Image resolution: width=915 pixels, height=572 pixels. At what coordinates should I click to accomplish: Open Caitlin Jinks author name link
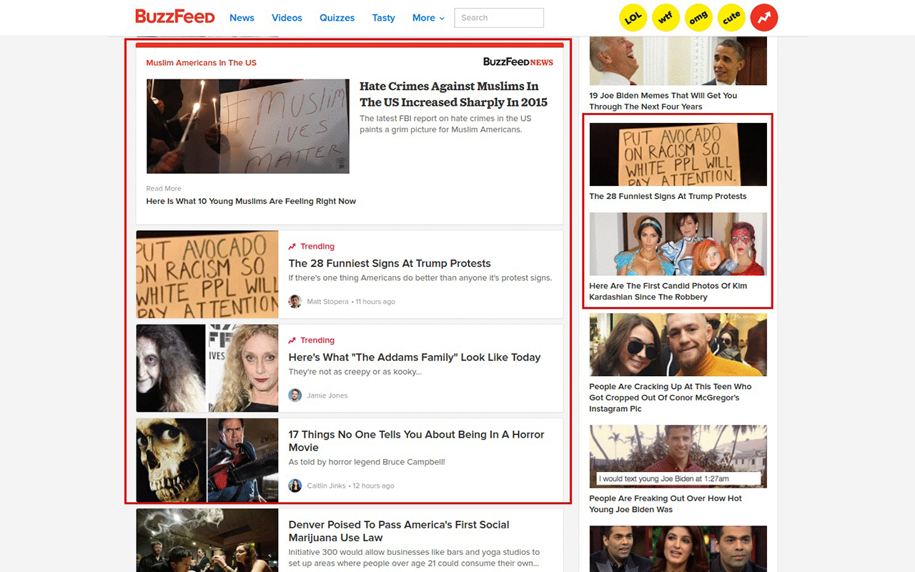pos(326,486)
